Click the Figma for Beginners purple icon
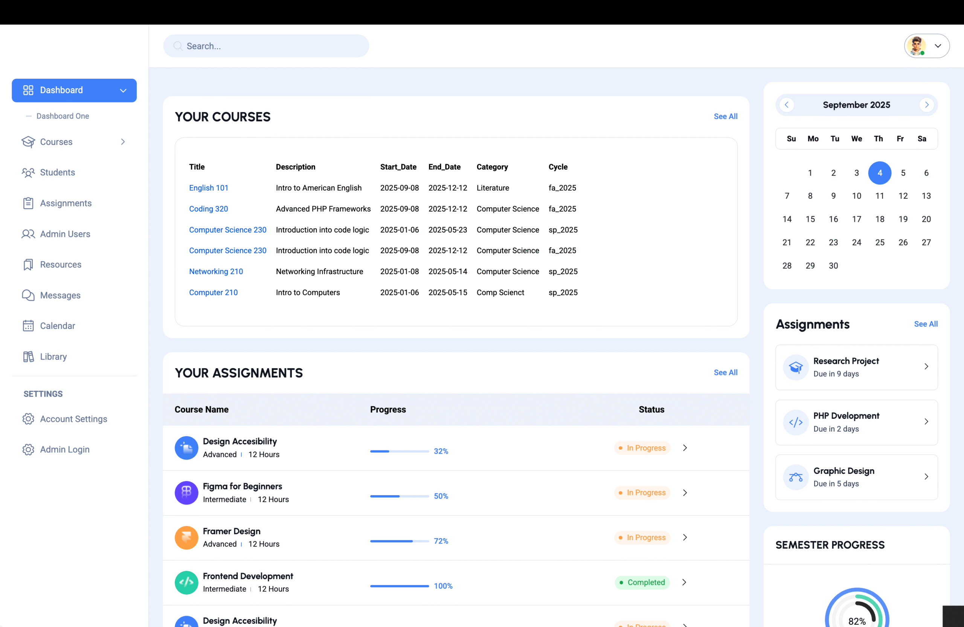This screenshot has width=964, height=627. (186, 493)
